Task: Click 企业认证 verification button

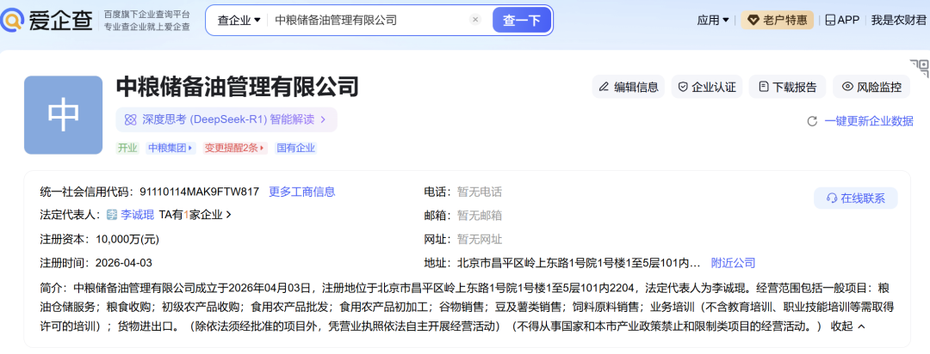Action: 706,87
